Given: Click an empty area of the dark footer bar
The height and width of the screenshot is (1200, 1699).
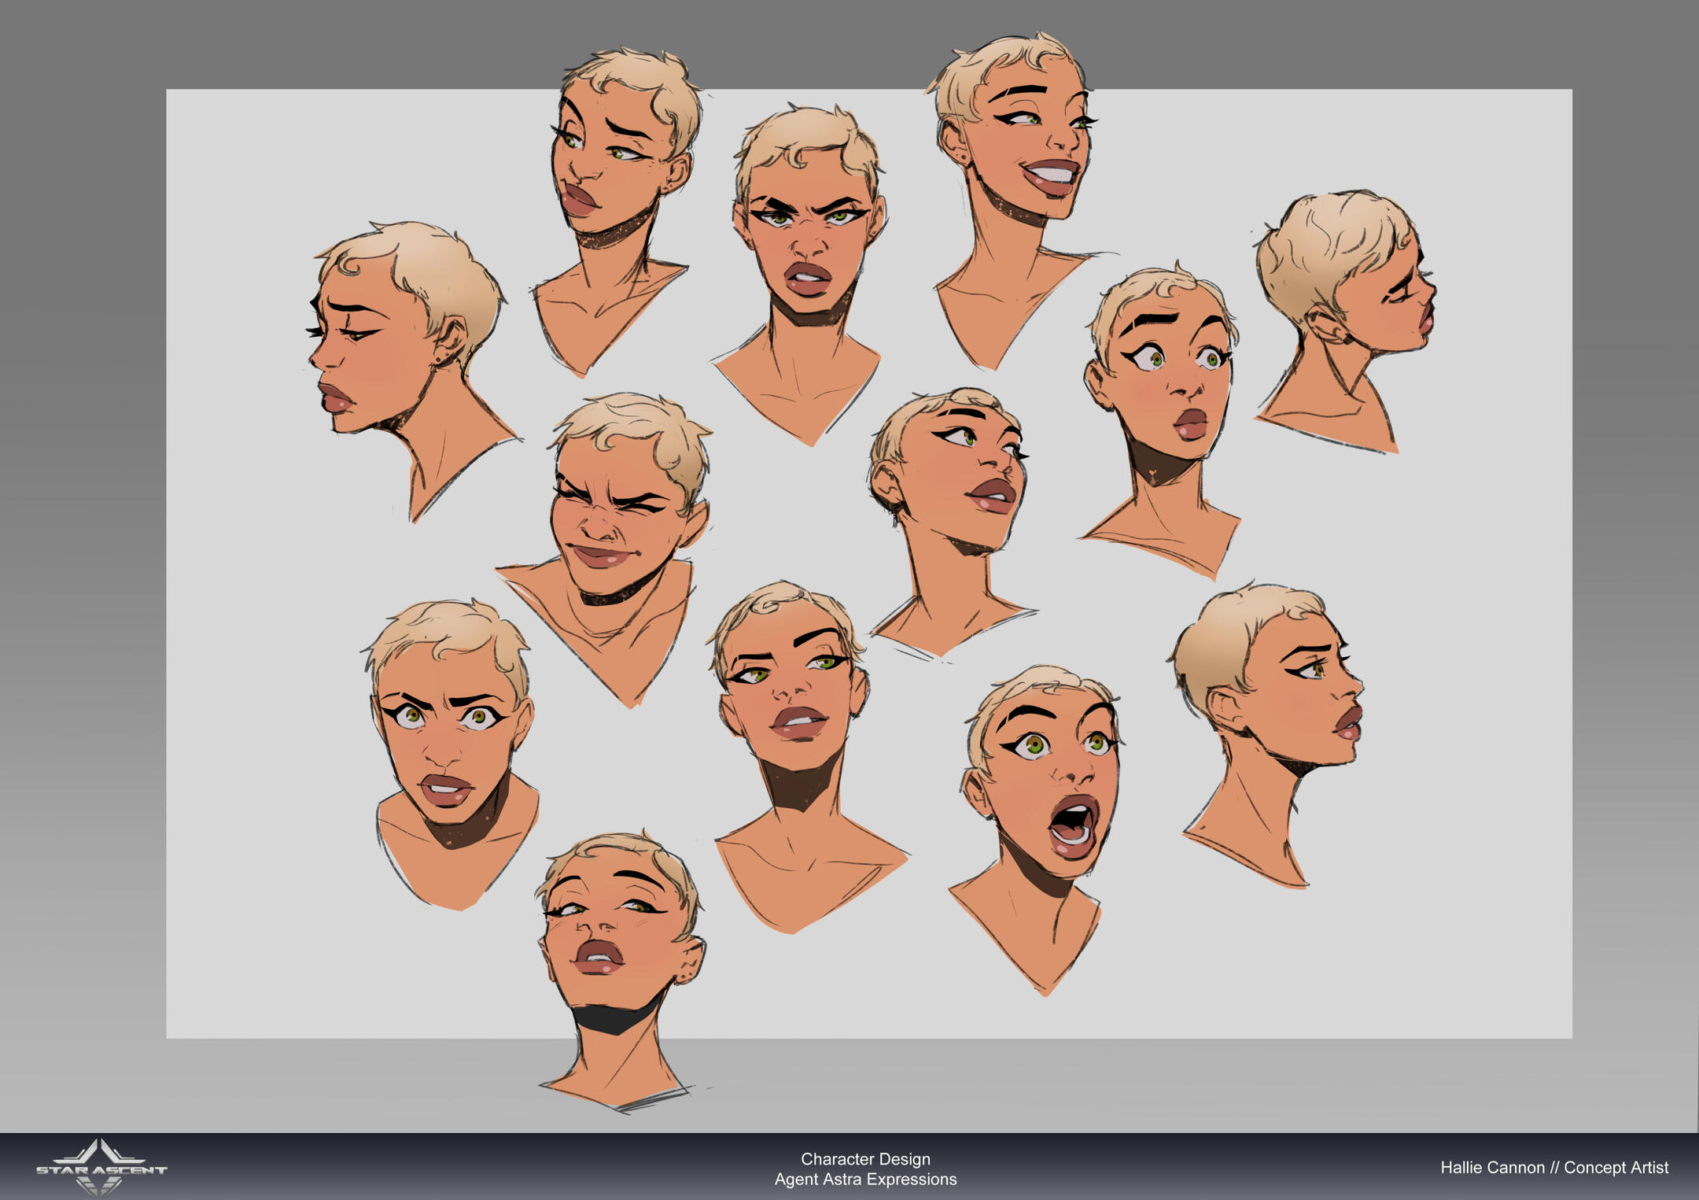Looking at the screenshot, I should [x=472, y=1168].
